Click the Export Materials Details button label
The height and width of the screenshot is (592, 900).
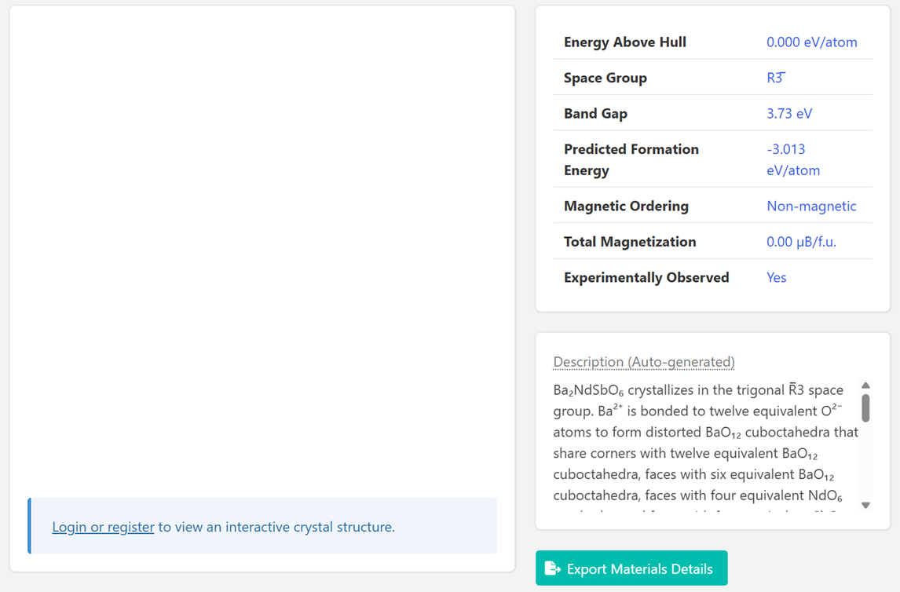point(639,569)
